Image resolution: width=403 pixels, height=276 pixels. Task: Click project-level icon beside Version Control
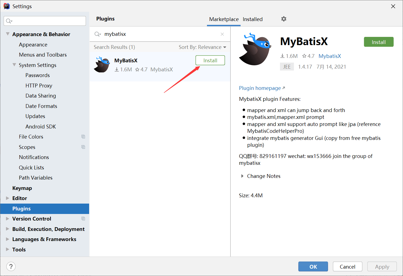tap(83, 219)
